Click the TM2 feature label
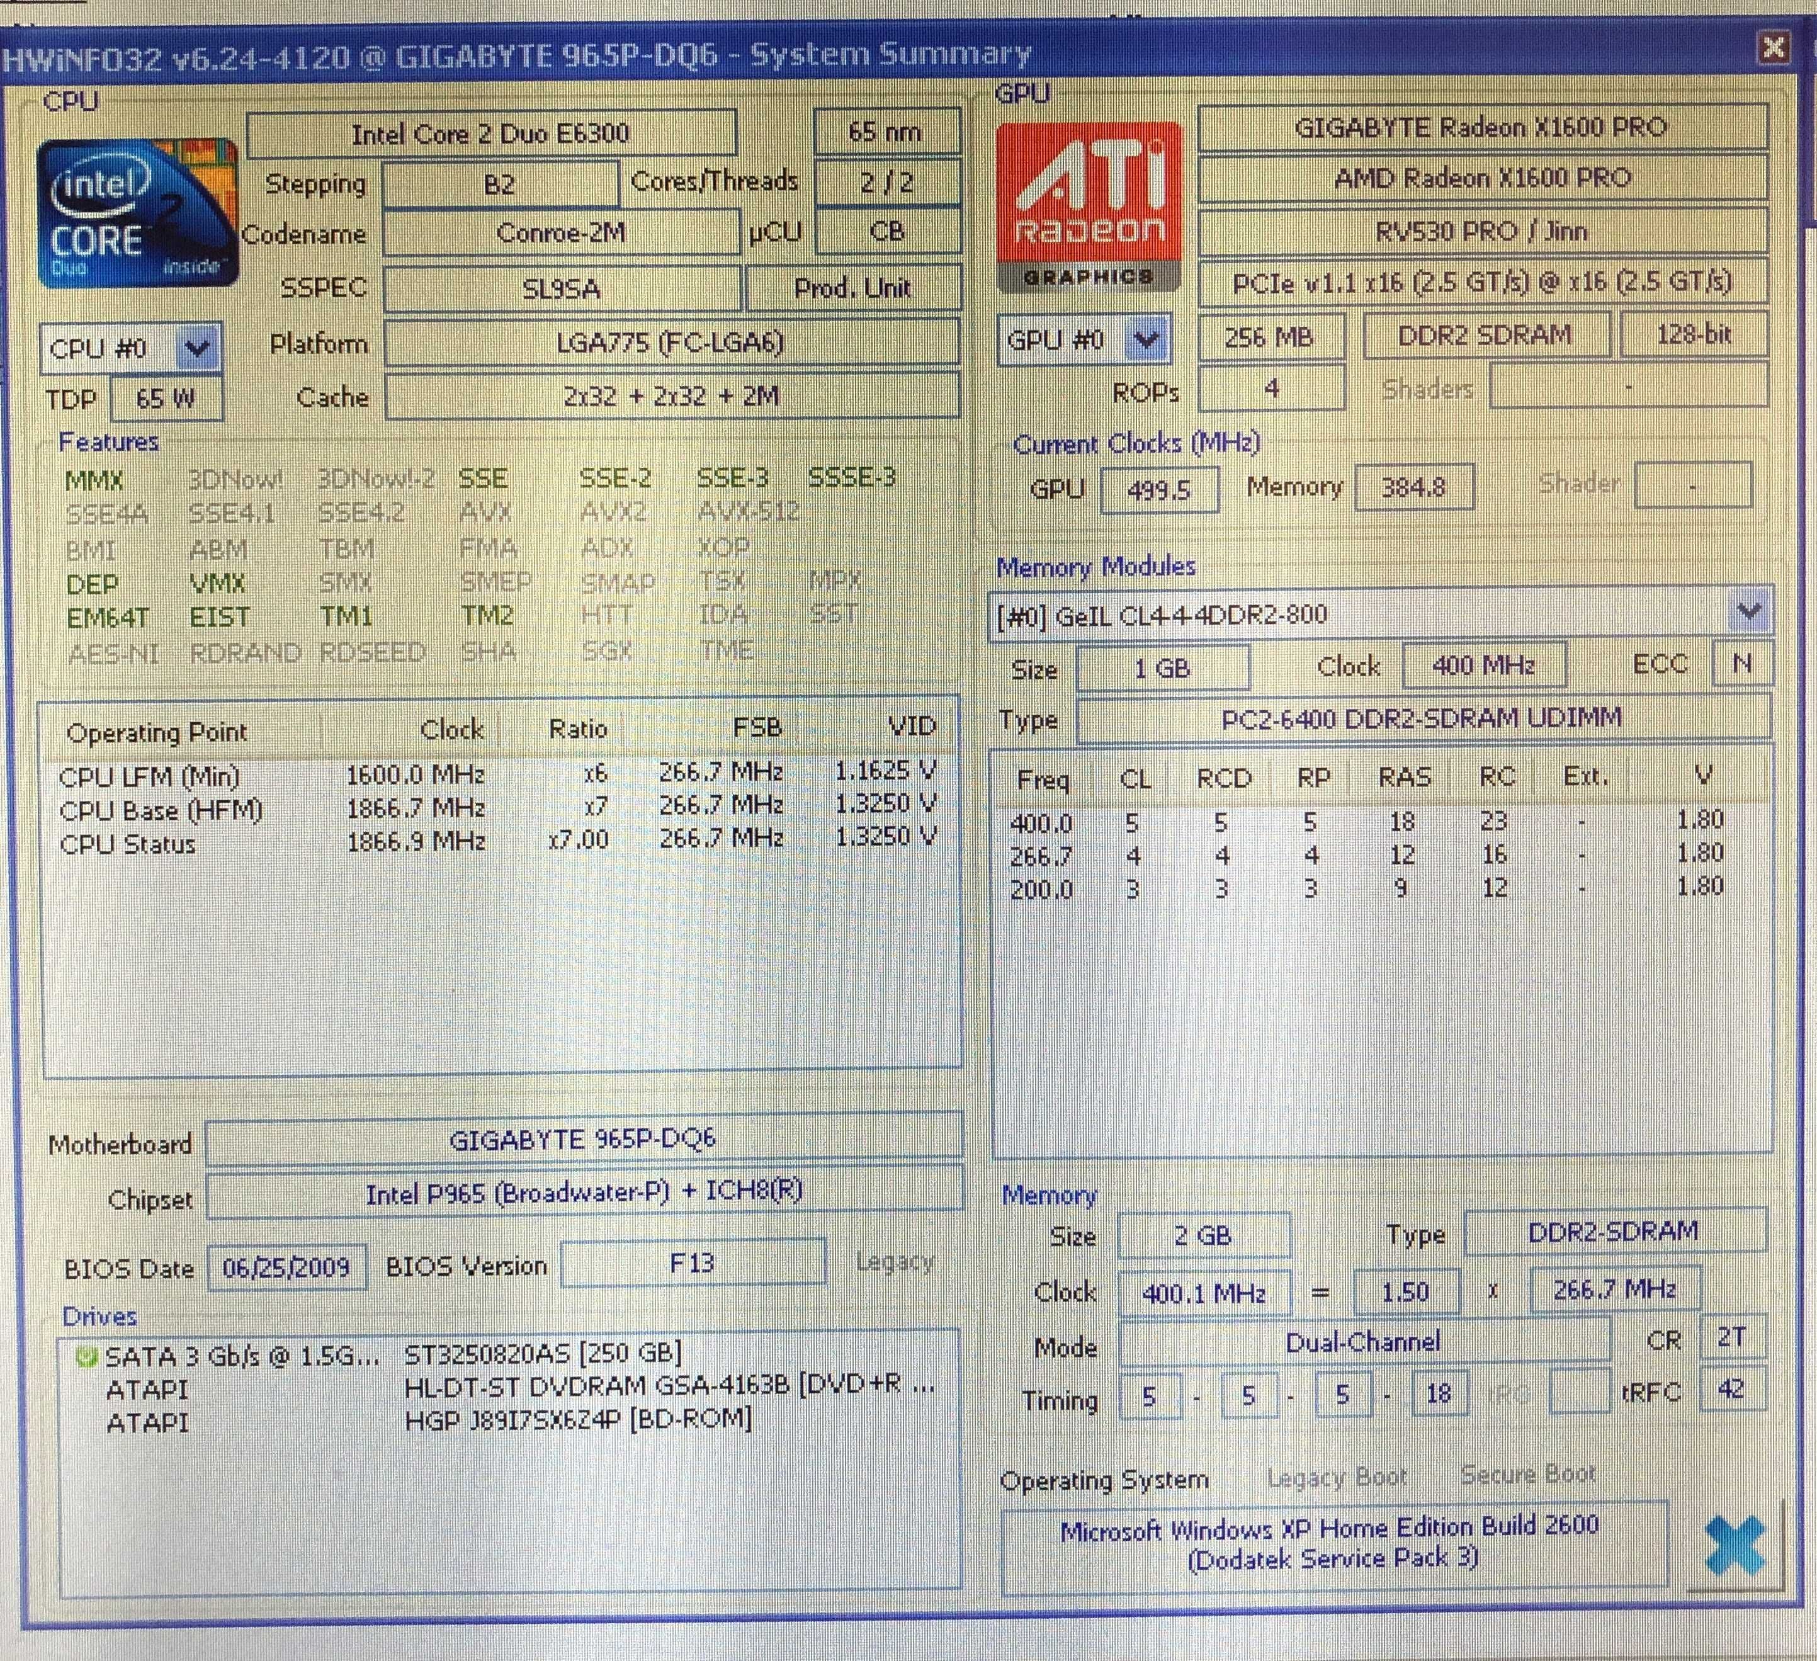Image resolution: width=1817 pixels, height=1661 pixels. pyautogui.click(x=487, y=616)
